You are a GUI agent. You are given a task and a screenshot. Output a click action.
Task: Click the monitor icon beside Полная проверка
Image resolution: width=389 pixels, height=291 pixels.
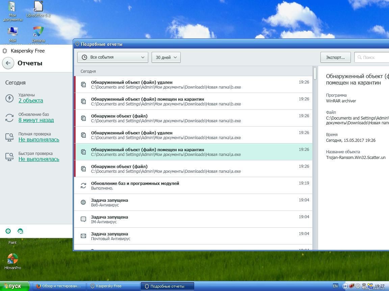click(9, 137)
